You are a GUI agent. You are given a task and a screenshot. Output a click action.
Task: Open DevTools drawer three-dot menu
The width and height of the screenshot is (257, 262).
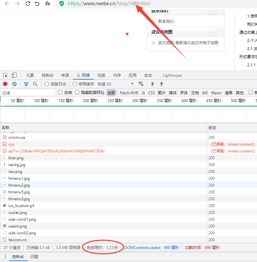(x=5, y=257)
